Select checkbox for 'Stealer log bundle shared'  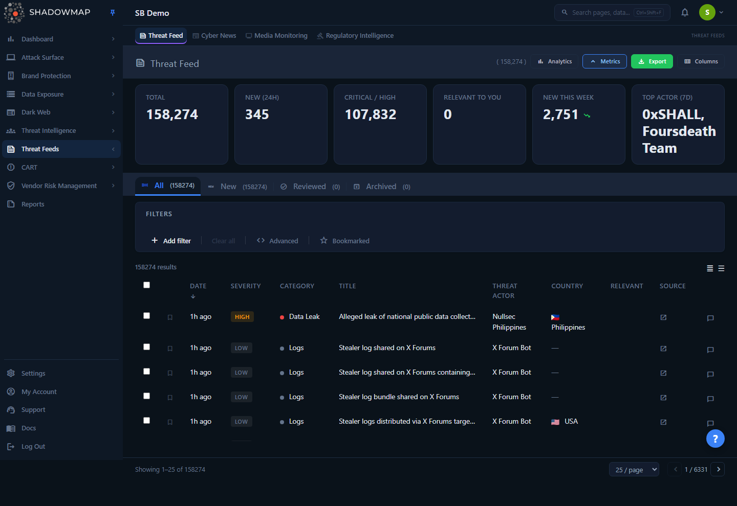[x=147, y=396]
